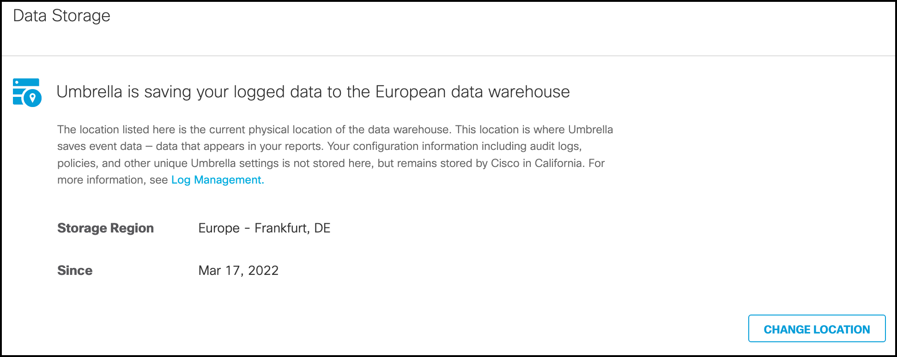The height and width of the screenshot is (357, 897).
Task: Click the Europe – Frankfurt, DE value
Action: pos(264,227)
